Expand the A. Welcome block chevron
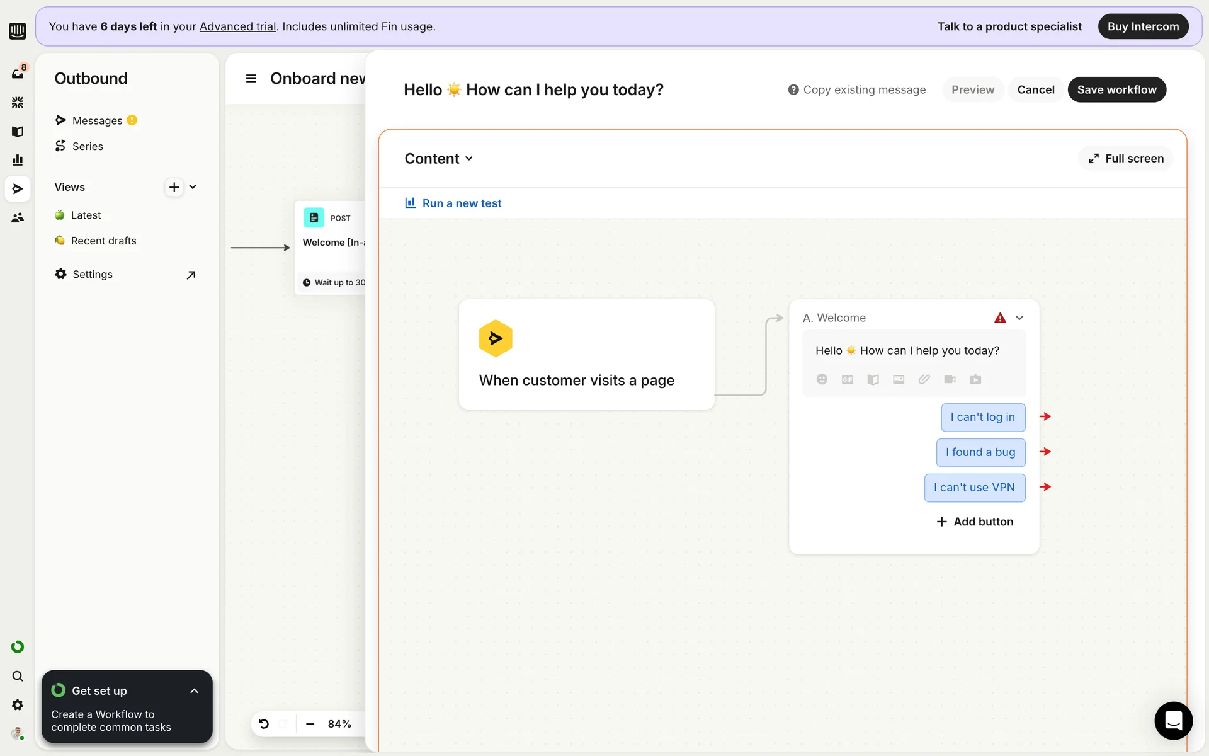The height and width of the screenshot is (756, 1209). tap(1019, 318)
